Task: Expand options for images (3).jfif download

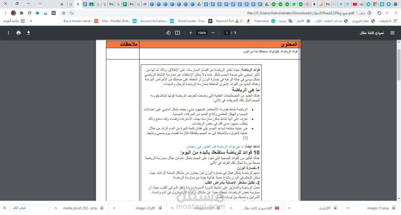Action: click(172, 208)
